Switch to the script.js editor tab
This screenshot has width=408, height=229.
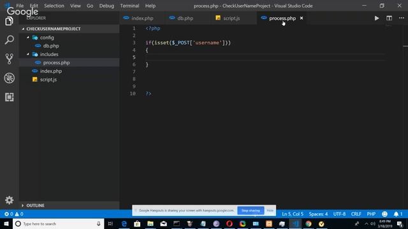(x=231, y=18)
